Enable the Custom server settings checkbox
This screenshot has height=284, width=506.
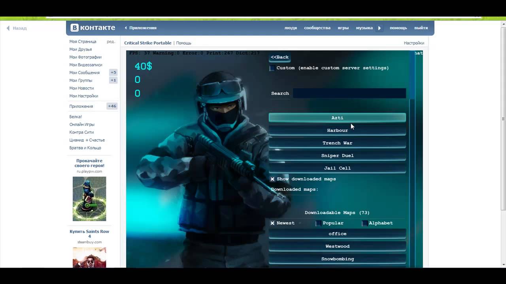(272, 68)
